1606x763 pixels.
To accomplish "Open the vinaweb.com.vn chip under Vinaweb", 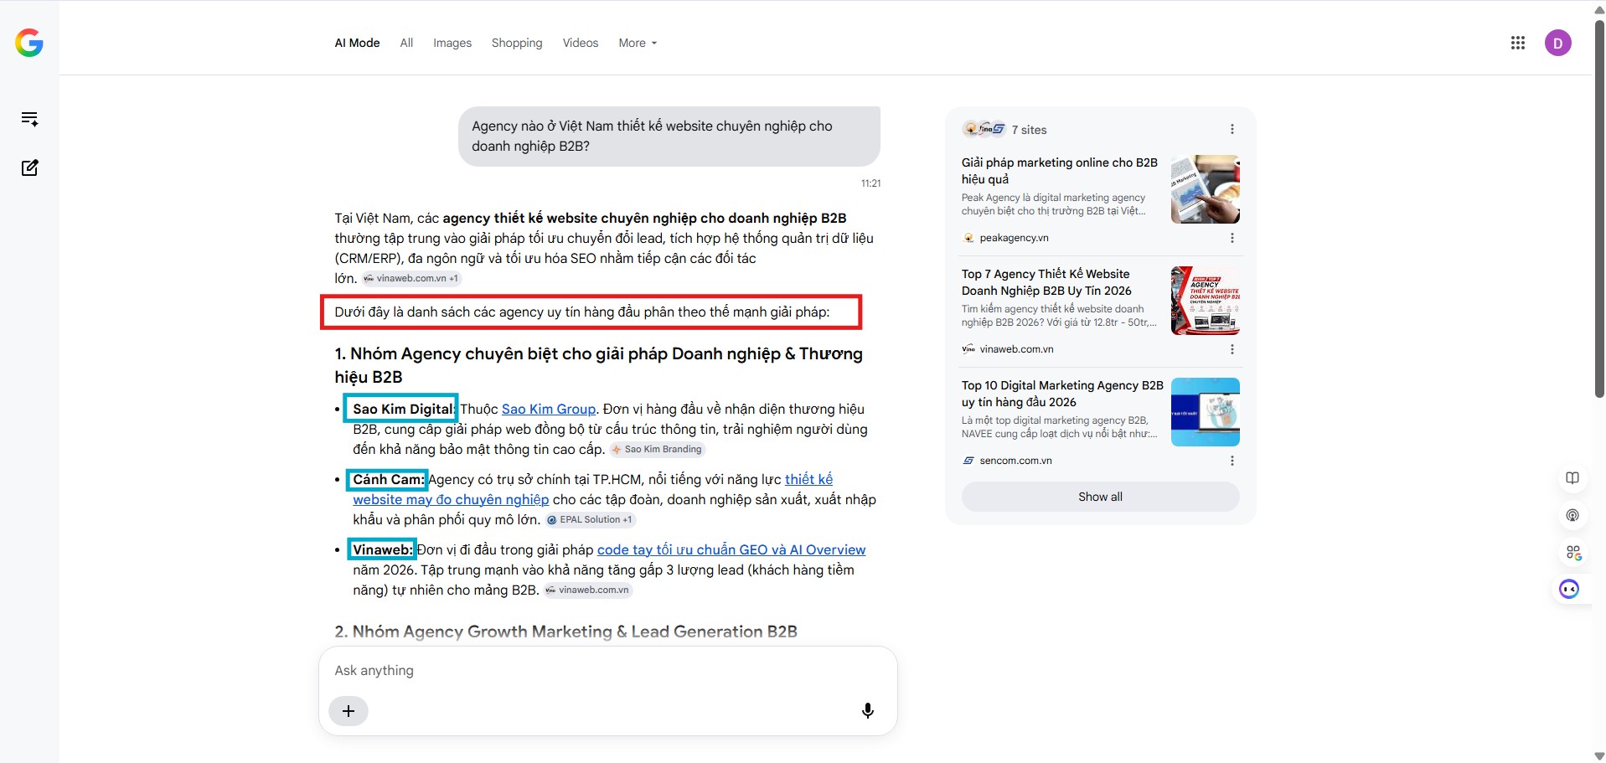I will pyautogui.click(x=587, y=590).
